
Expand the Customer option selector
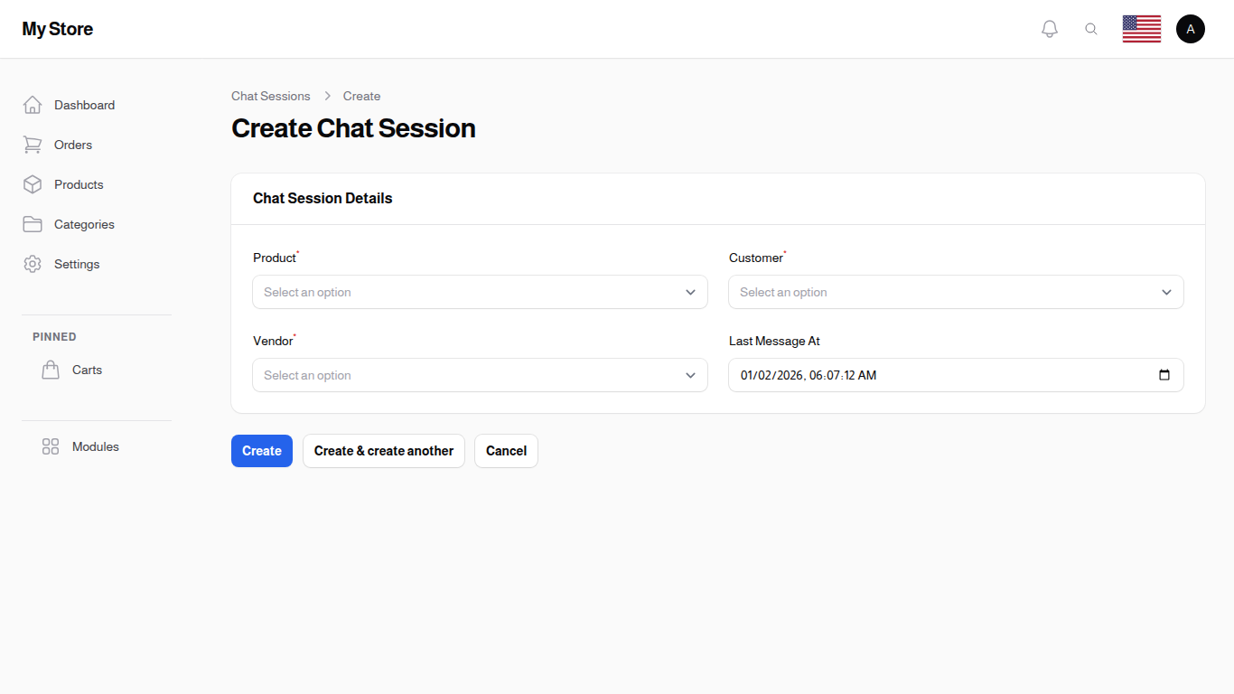(x=956, y=292)
